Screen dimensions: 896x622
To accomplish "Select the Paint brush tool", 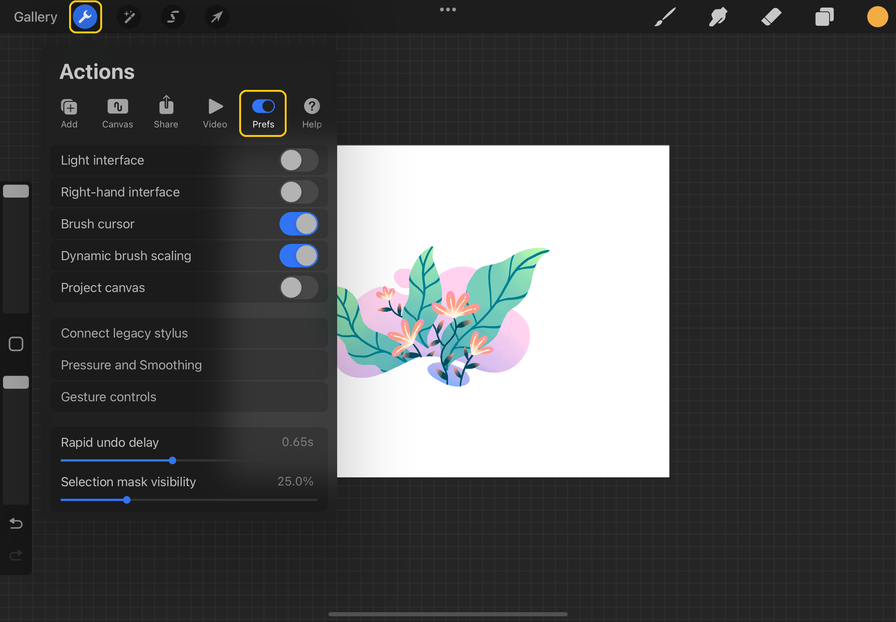I will 665,17.
